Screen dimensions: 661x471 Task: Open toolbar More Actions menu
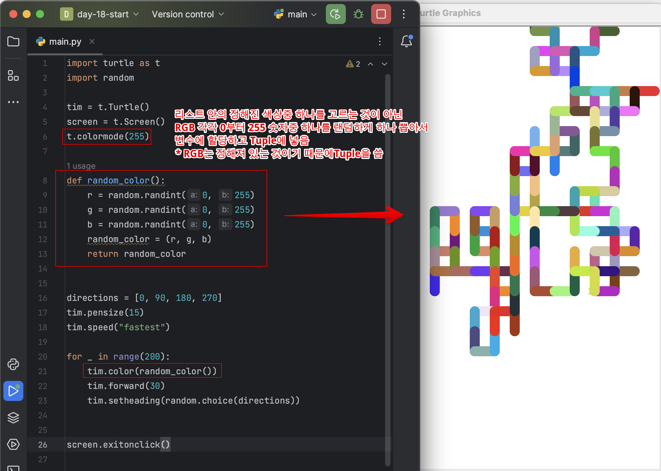pos(404,14)
